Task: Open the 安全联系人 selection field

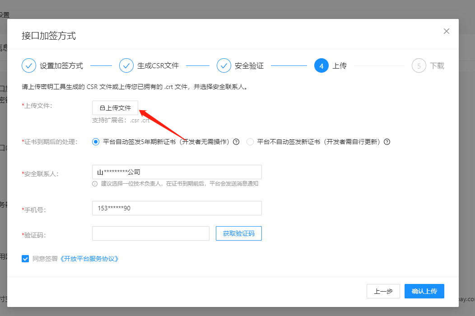Action: [177, 172]
